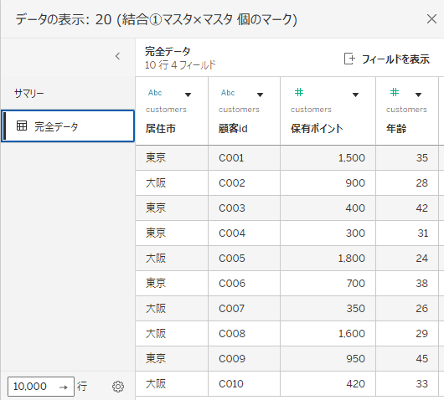Click the 420 points cell
Viewport: 444px width, 400px height.
(328, 384)
